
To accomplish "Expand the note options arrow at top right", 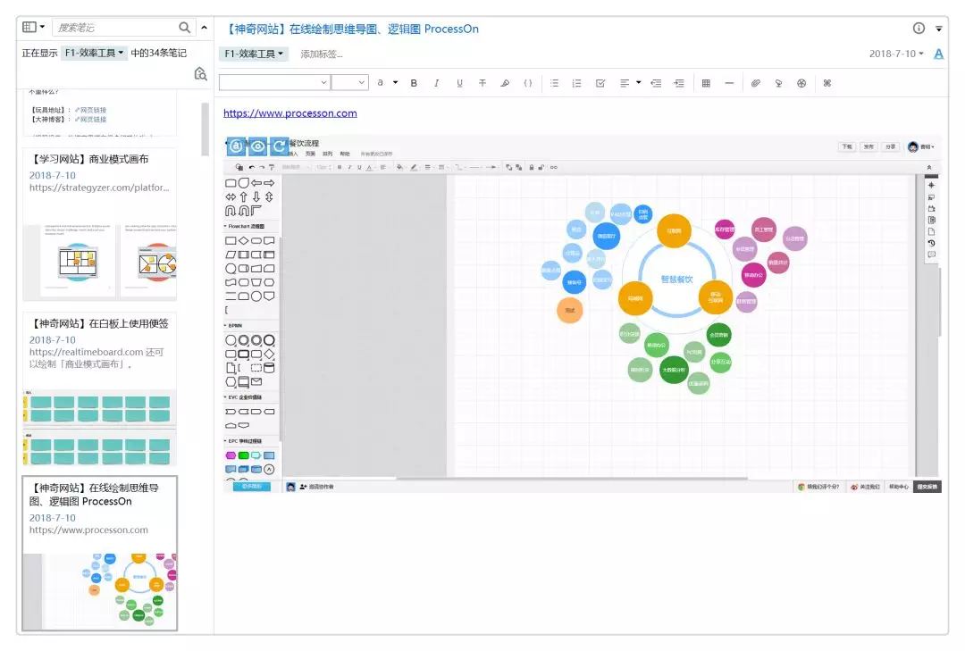I will pyautogui.click(x=938, y=29).
